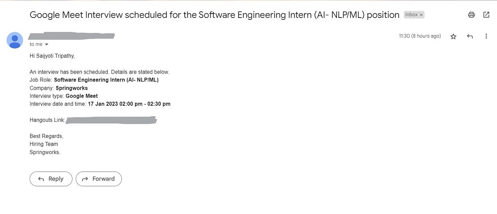Click the interview date 17 Jan 2023 text
This screenshot has width=497, height=214.
tap(102, 104)
